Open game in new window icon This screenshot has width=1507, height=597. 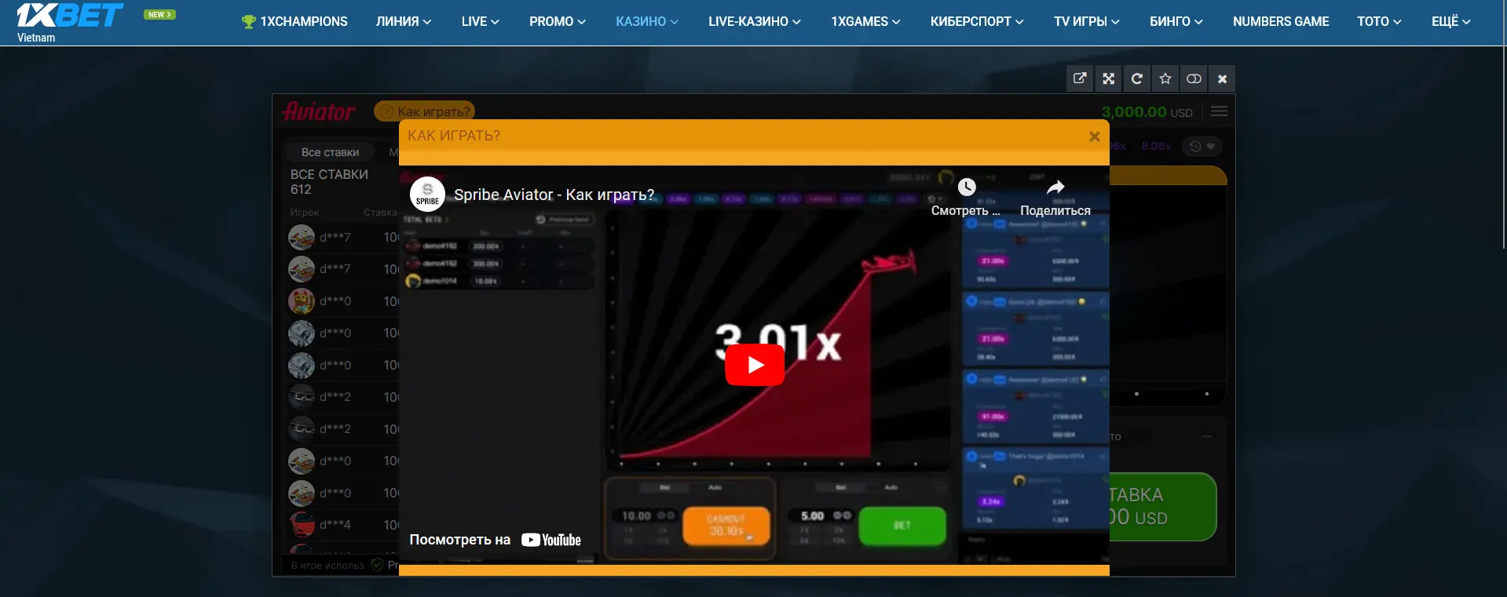tap(1080, 78)
